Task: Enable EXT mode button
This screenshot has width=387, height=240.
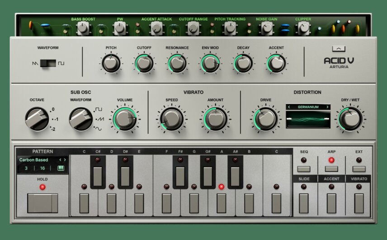Action: click(x=359, y=169)
